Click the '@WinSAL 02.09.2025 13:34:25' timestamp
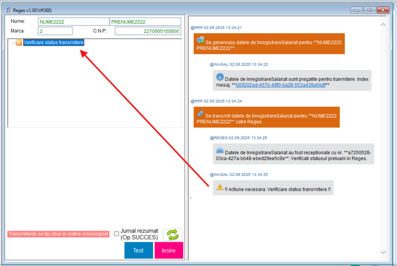This screenshot has height=266, width=397. coord(239,174)
